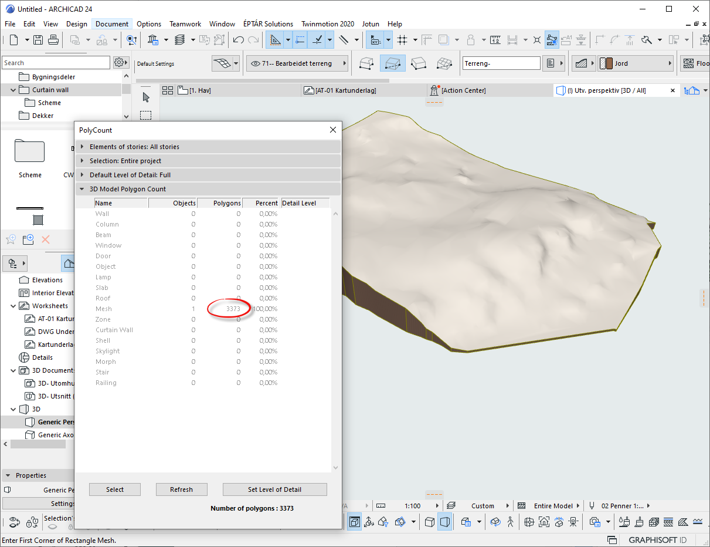
Task: Open search settings gear icon
Action: (120, 63)
